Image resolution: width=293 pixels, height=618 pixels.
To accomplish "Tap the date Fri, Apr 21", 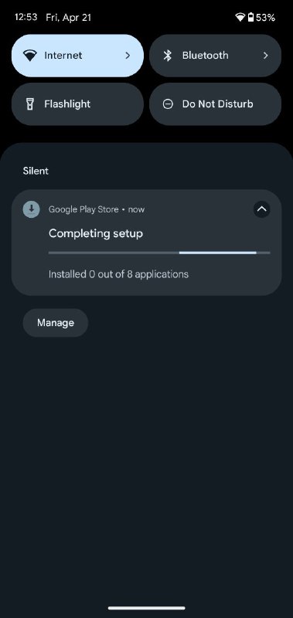I will pyautogui.click(x=68, y=17).
